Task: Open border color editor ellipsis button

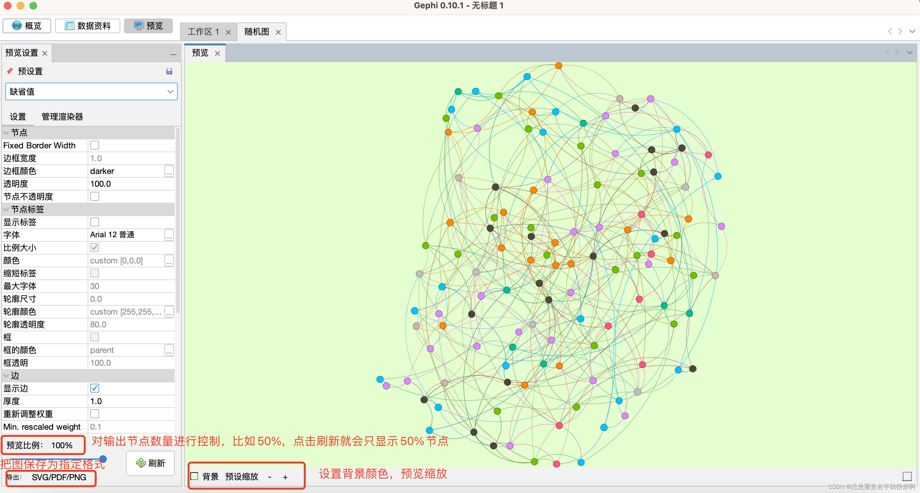Action: pyautogui.click(x=169, y=171)
